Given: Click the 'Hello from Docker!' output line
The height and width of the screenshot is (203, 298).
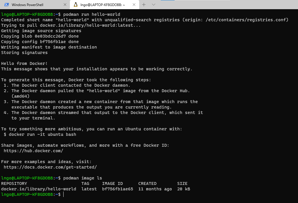Looking at the screenshot, I should (x=24, y=63).
